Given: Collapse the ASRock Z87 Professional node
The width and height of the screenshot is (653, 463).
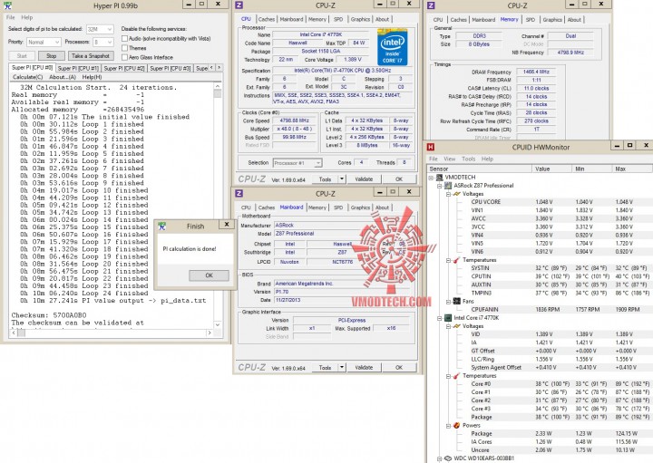Looking at the screenshot, I should click(x=440, y=186).
